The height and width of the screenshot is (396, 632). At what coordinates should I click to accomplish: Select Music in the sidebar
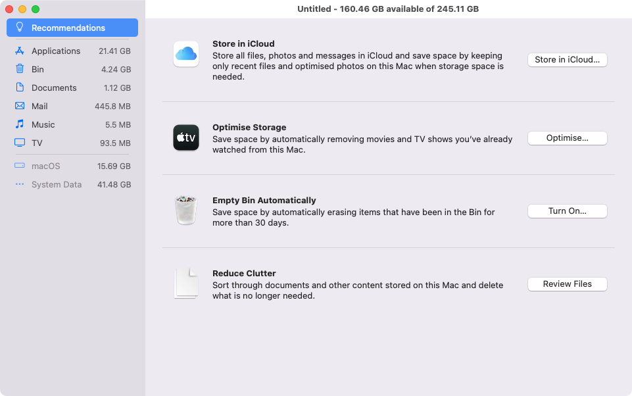point(72,124)
